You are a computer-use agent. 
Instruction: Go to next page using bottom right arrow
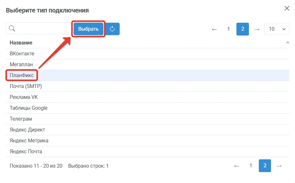[279, 166]
